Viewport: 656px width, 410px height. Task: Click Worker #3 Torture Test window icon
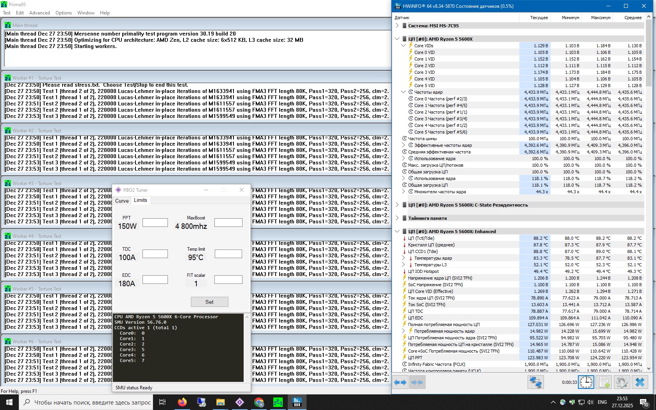[8, 183]
